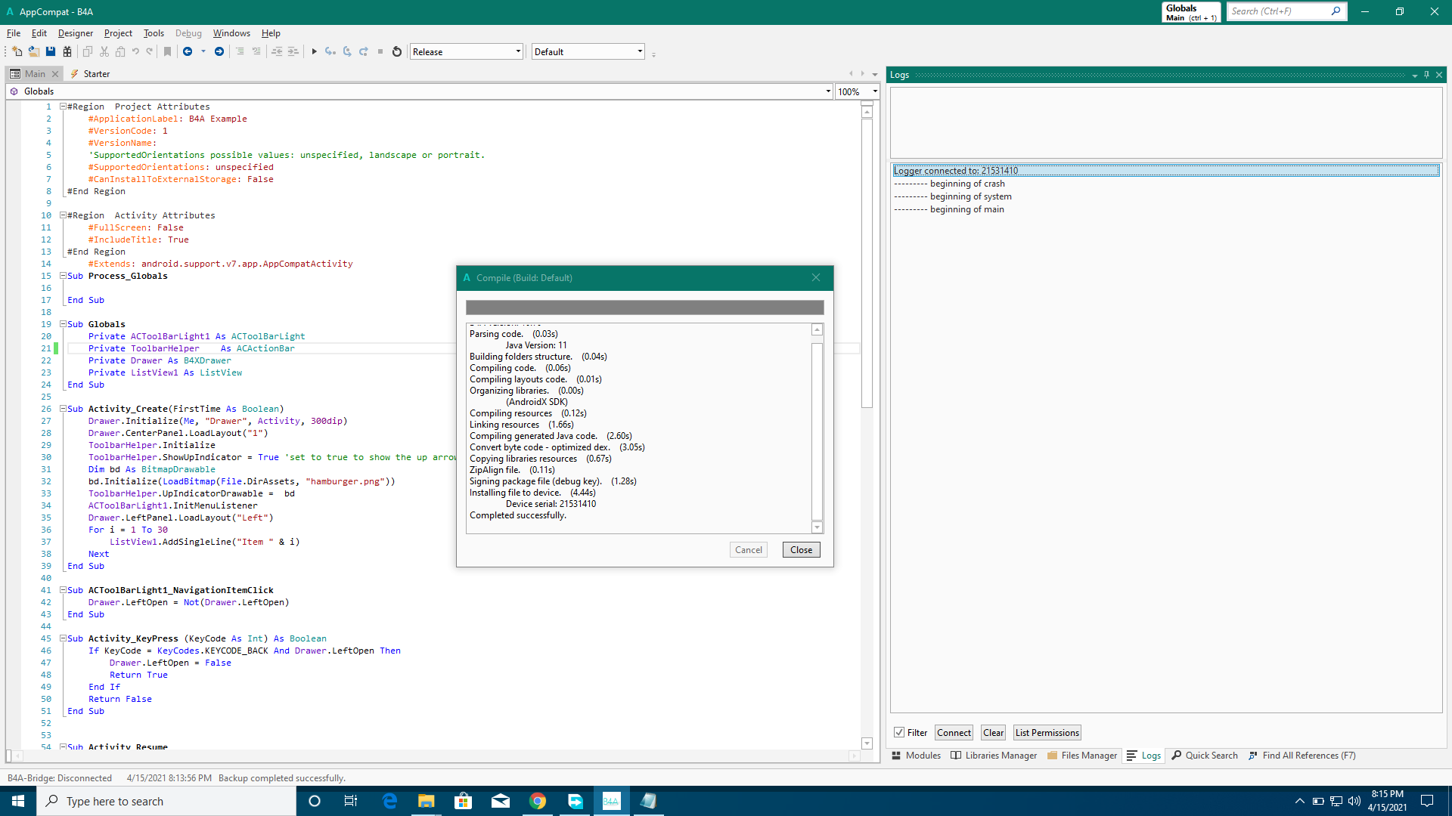The width and height of the screenshot is (1452, 816).
Task: Click Navigate Backward arrow icon
Action: click(188, 52)
